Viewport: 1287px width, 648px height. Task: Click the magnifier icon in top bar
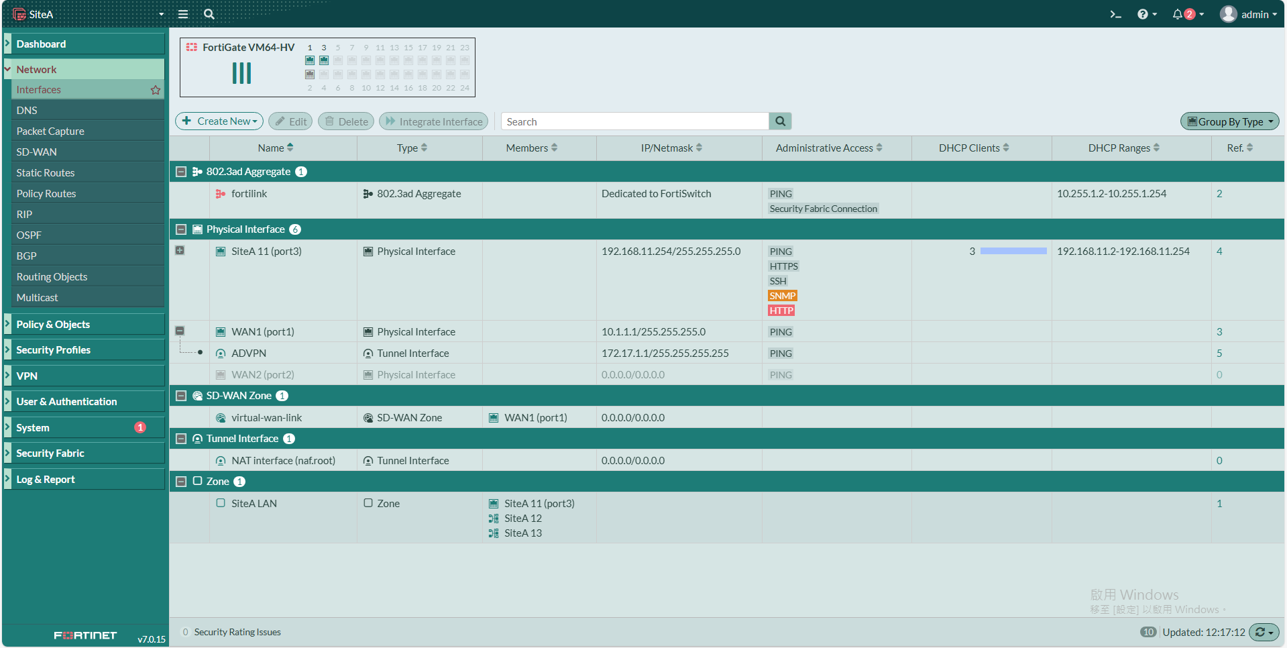tap(209, 14)
